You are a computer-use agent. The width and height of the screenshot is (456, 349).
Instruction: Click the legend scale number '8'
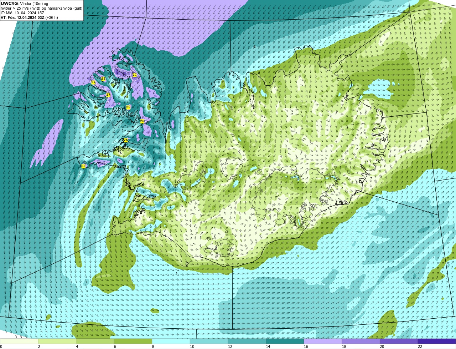click(153, 347)
